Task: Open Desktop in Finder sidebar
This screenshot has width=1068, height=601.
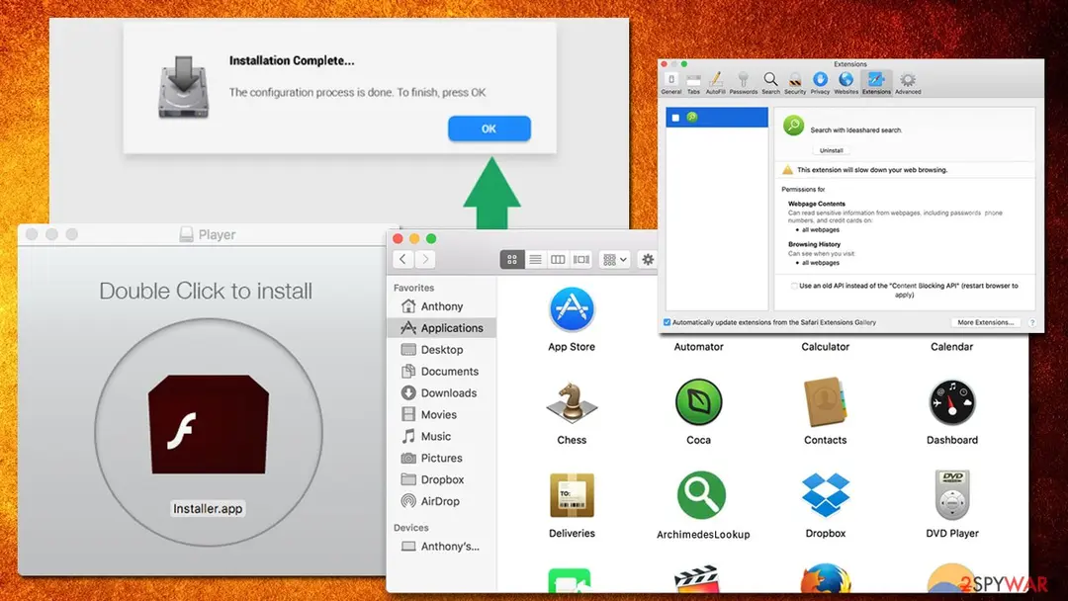Action: (x=441, y=350)
